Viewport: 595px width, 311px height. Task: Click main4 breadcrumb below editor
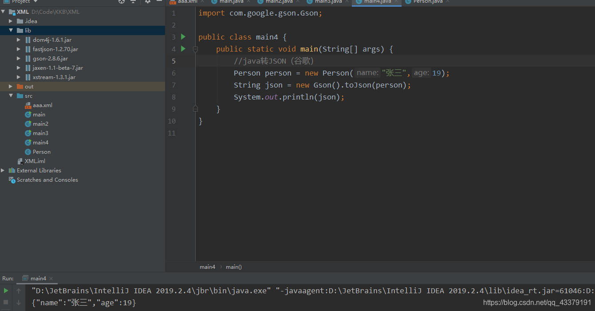pos(207,267)
